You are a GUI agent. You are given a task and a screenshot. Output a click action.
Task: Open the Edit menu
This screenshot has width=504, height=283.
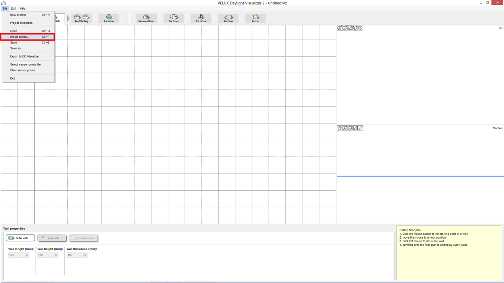click(x=13, y=8)
